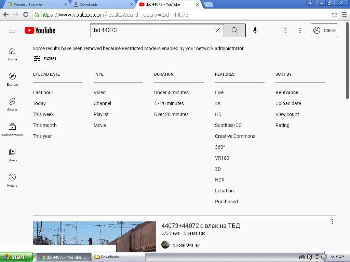Open video options three-dot menu
Viewport: 350px width, 262px height.
(332, 222)
